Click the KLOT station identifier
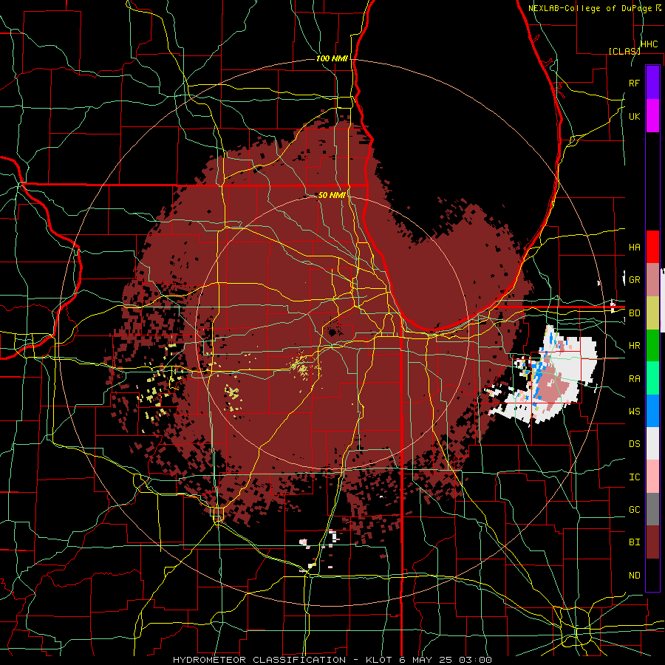The width and height of the screenshot is (665, 665). [x=380, y=660]
